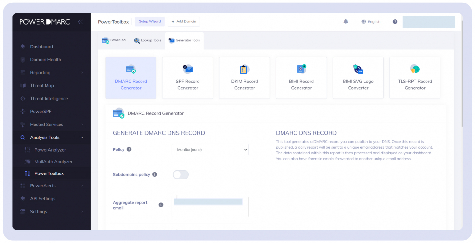Open the PowerTool tab
475x243 pixels.
(x=114, y=40)
